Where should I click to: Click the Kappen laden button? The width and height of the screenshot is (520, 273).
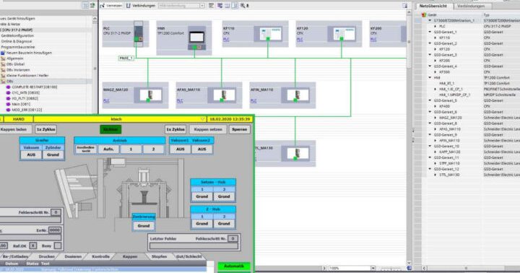coord(14,129)
